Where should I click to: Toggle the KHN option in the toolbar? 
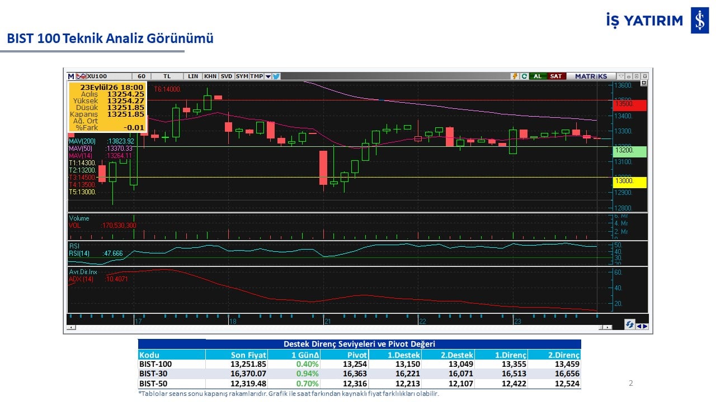point(210,76)
